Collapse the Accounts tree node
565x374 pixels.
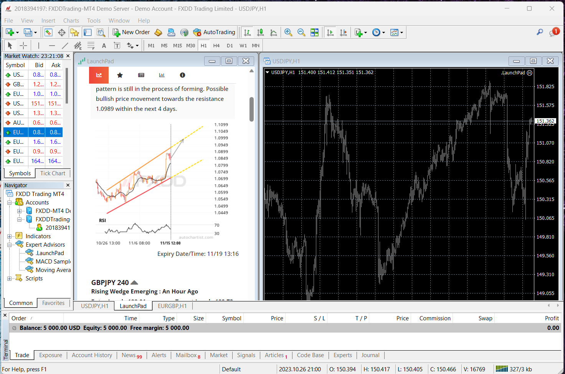(x=9, y=203)
